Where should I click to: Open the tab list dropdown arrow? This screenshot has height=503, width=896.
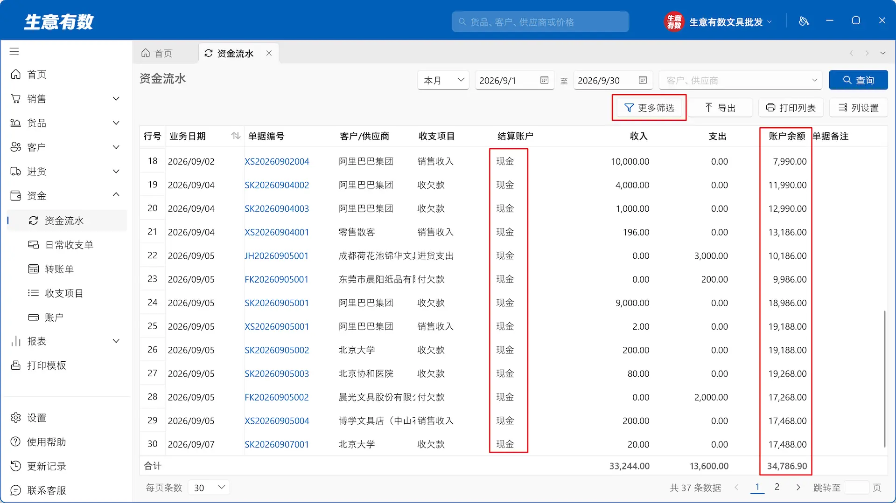point(883,53)
